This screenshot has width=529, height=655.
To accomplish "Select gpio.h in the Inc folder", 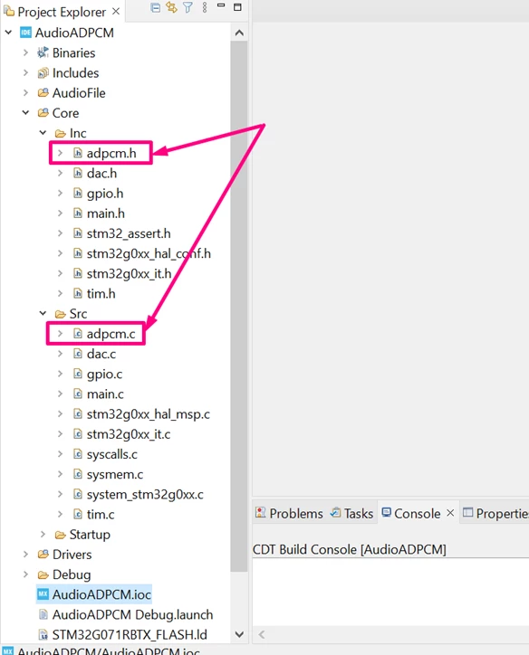I will tap(105, 194).
